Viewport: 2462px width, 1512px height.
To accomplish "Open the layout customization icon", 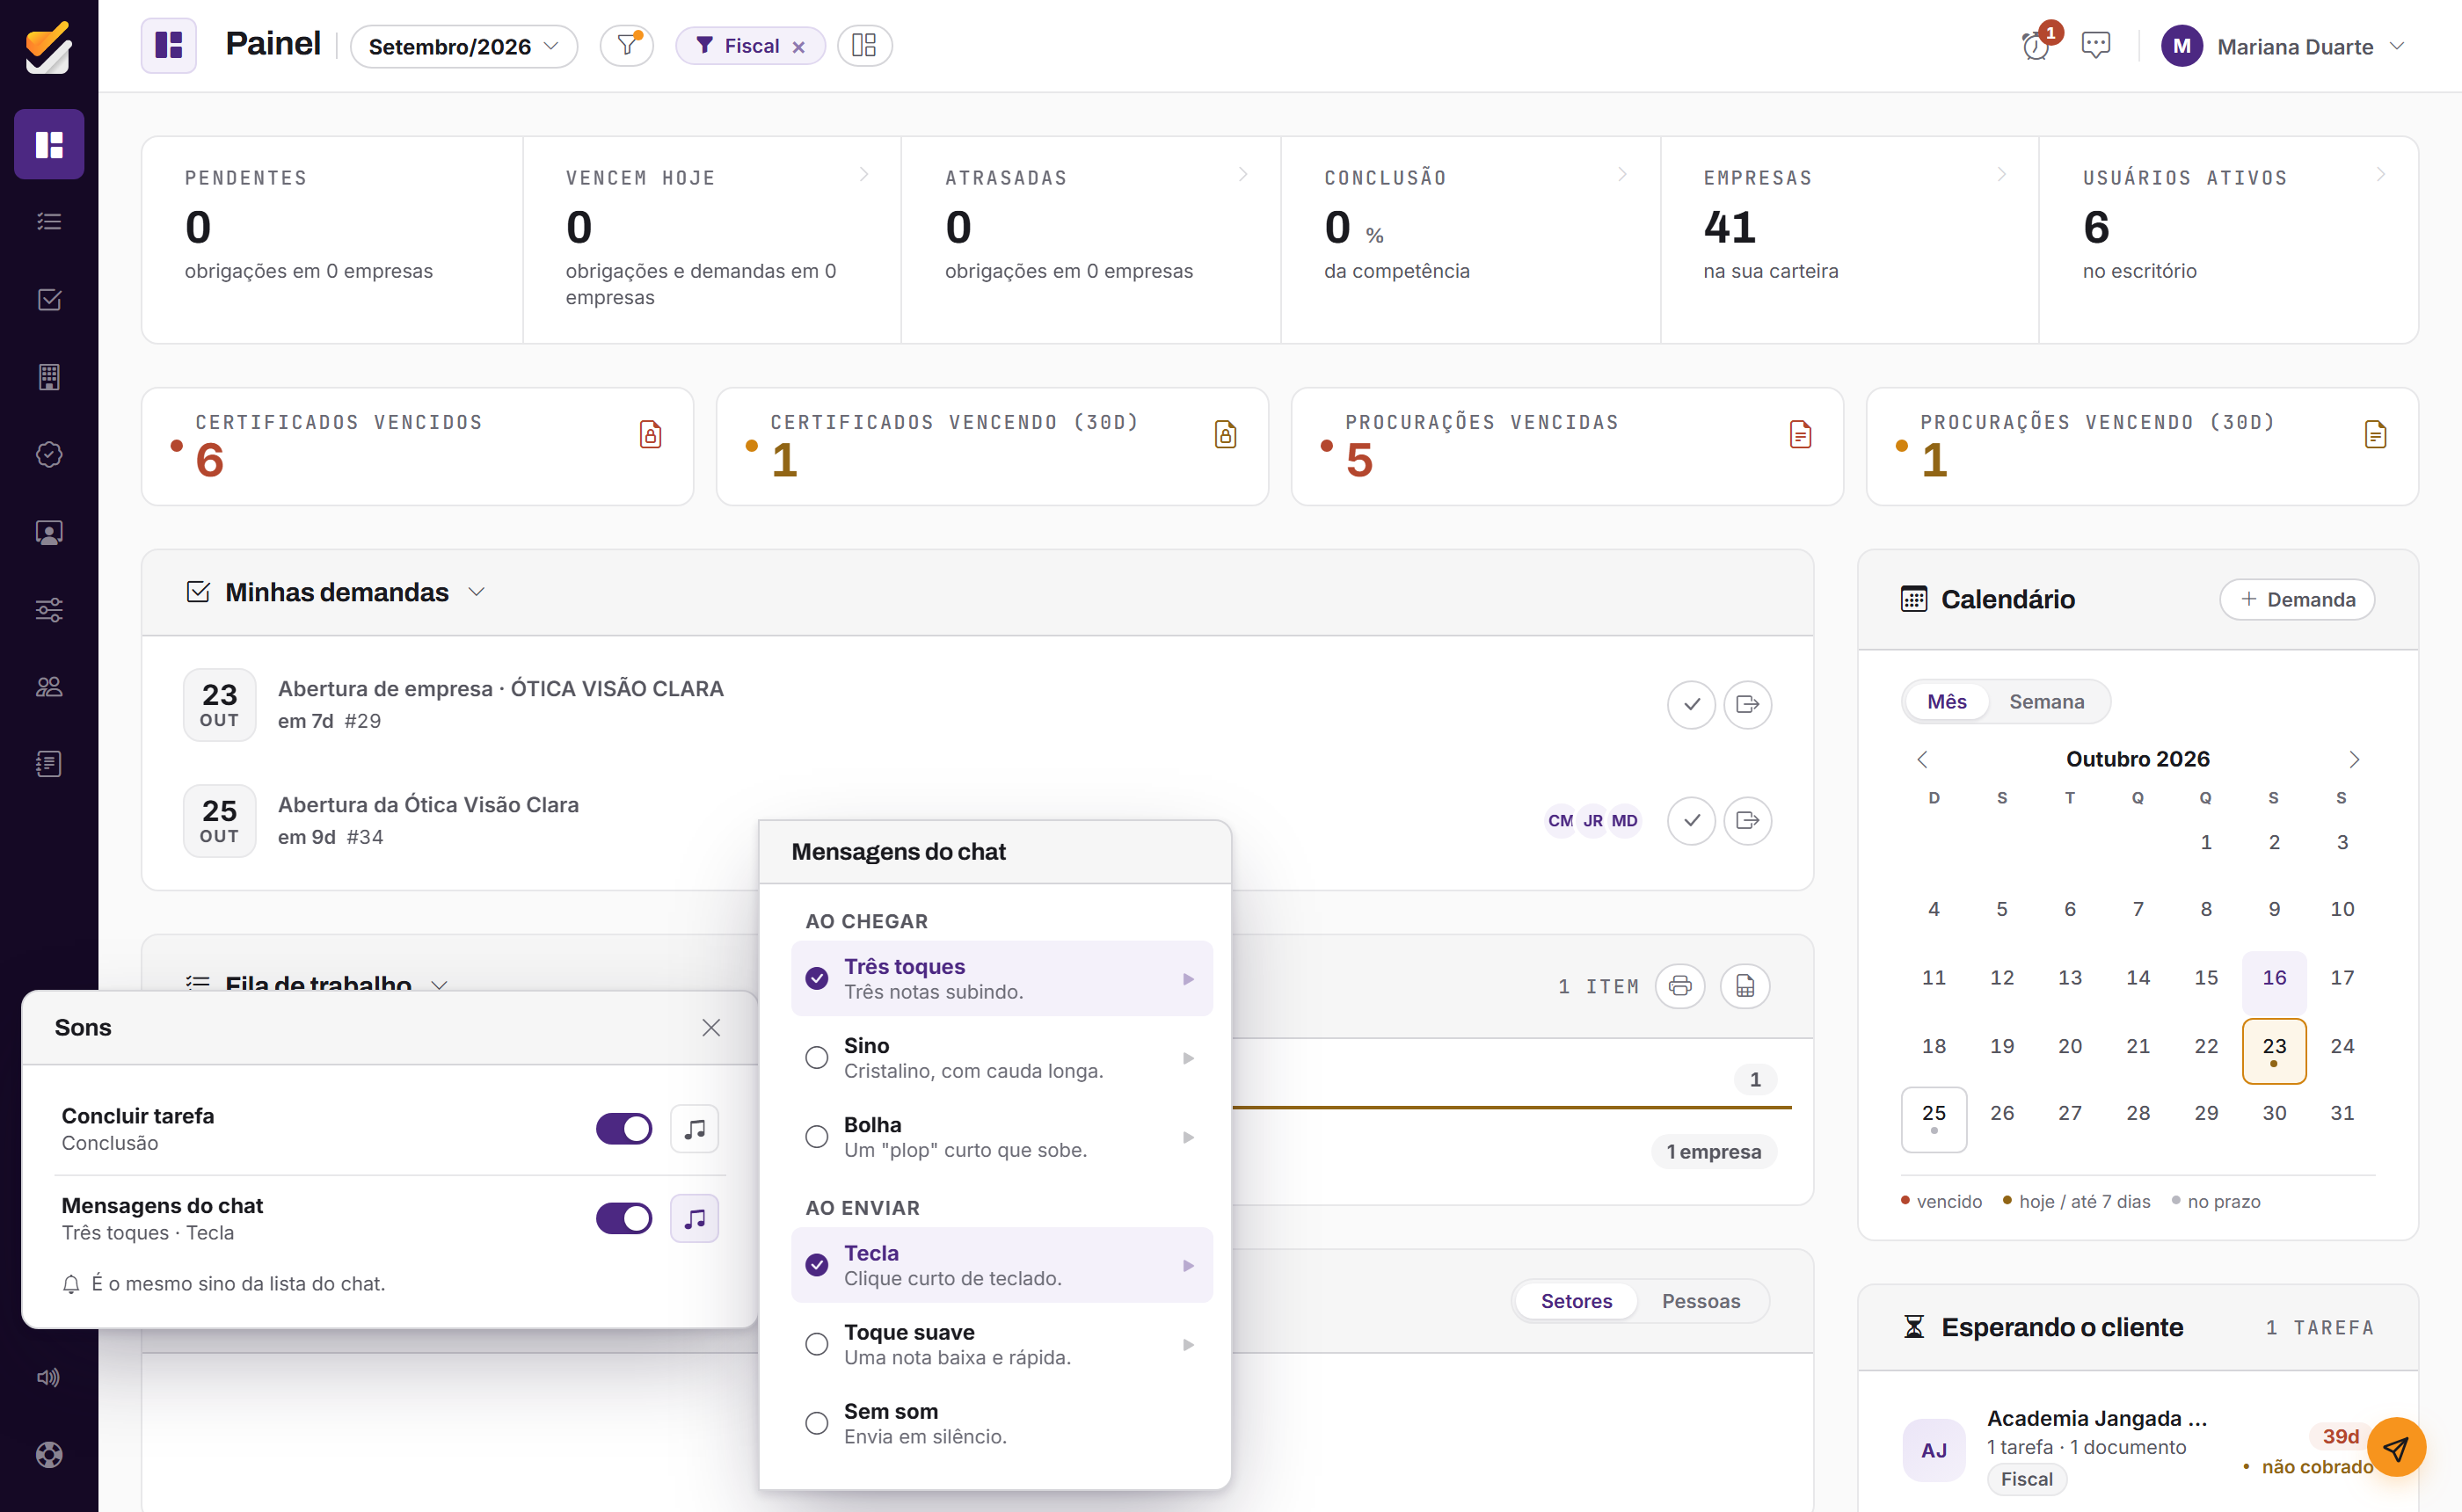I will tap(864, 46).
